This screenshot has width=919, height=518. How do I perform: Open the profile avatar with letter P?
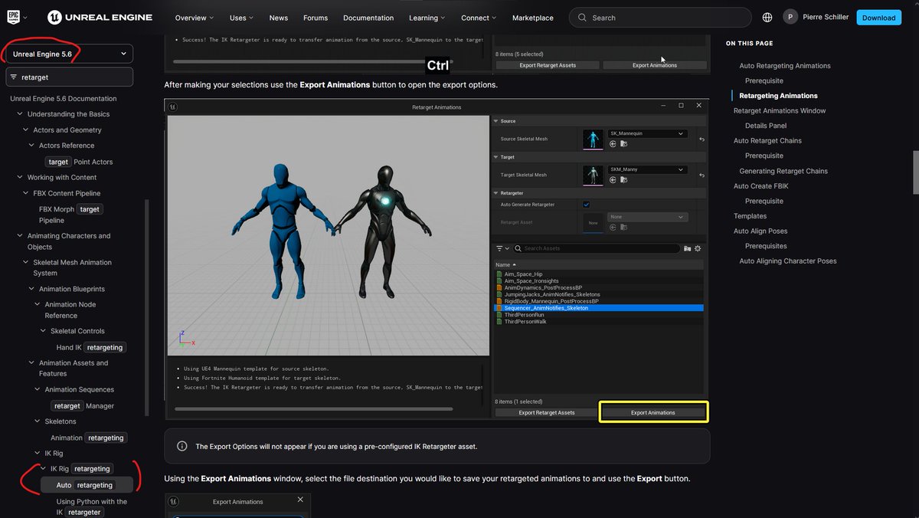click(790, 17)
